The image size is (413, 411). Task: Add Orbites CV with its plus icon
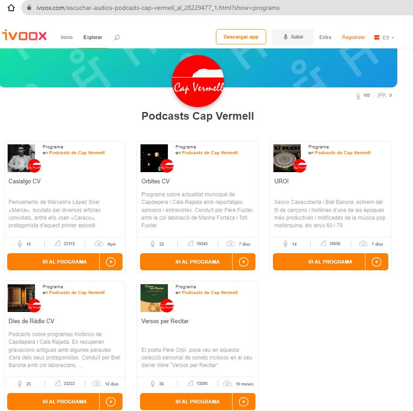point(244,262)
